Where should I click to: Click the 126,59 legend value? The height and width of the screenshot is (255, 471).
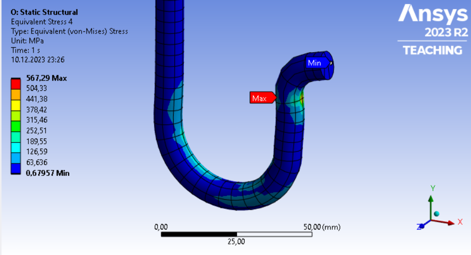click(36, 151)
